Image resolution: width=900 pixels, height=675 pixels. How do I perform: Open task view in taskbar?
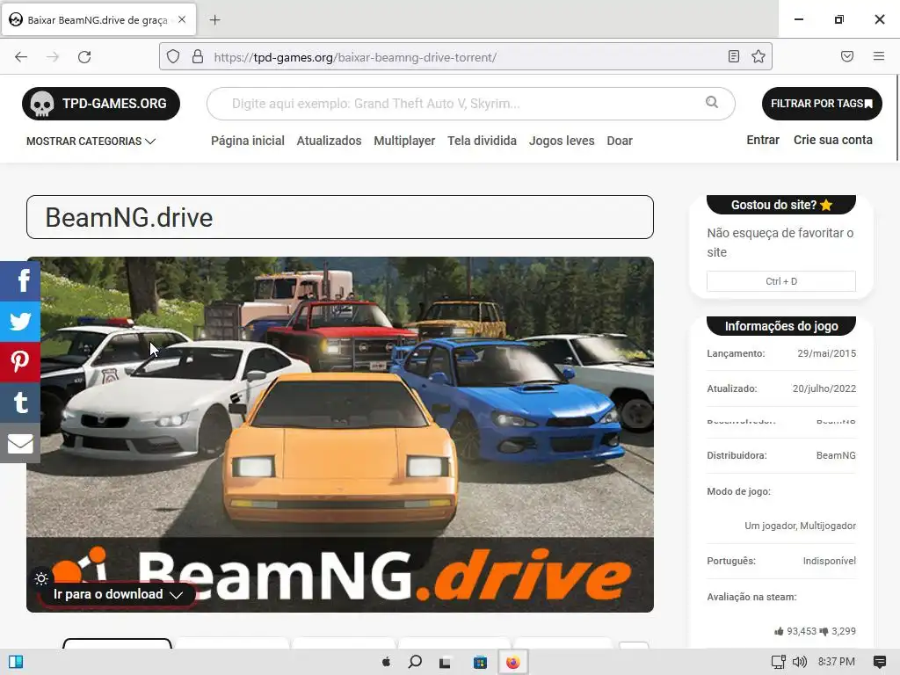pyautogui.click(x=445, y=663)
